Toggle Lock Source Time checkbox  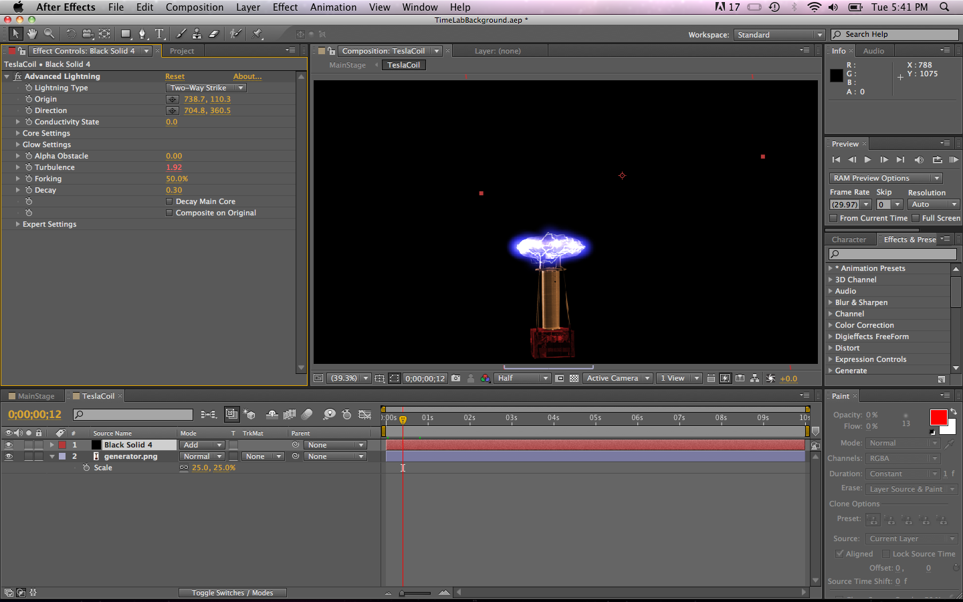[886, 554]
